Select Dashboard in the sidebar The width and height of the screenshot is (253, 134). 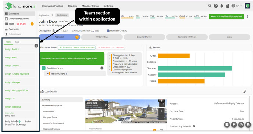[x=19, y=14]
